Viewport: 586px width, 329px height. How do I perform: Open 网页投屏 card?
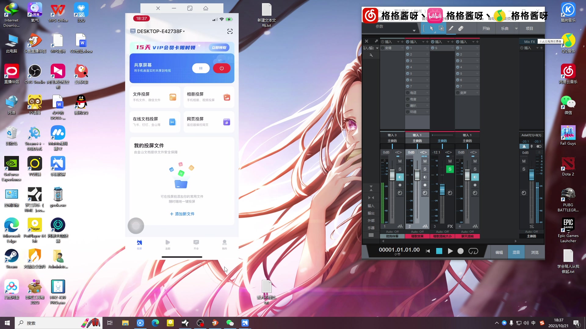209,122
